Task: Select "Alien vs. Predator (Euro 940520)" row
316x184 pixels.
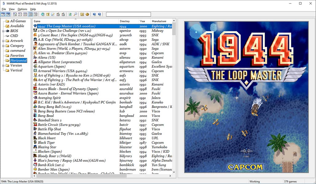Action: (103, 53)
